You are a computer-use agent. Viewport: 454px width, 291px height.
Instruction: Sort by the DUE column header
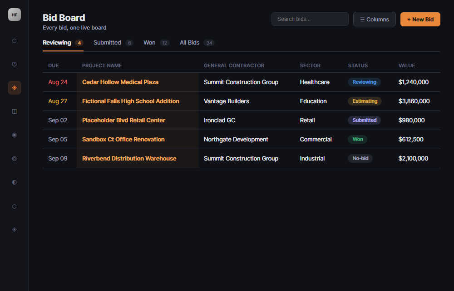pos(53,65)
